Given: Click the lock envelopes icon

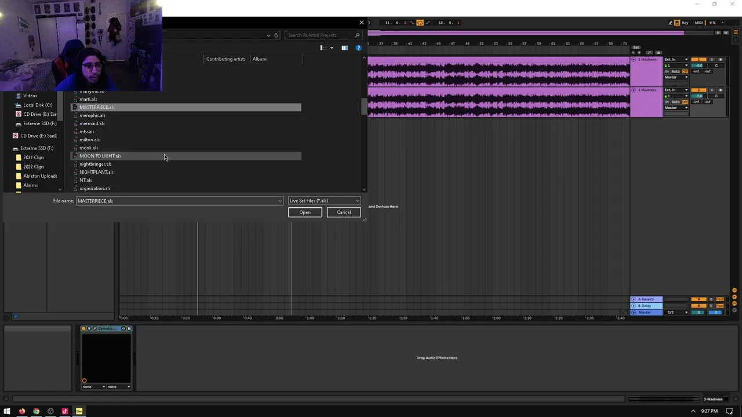Looking at the screenshot, I should [x=659, y=53].
